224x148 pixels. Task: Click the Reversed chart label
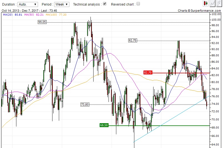point(123,4)
